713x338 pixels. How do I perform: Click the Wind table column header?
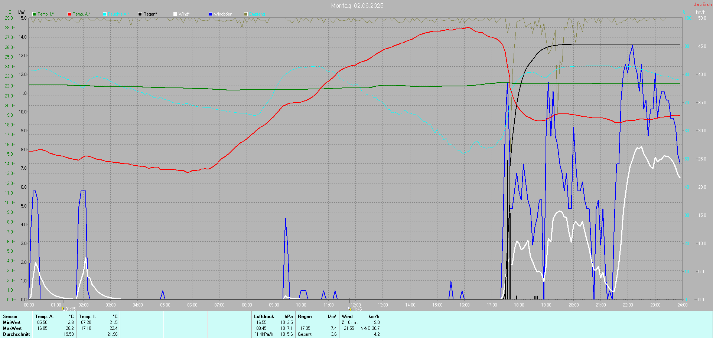pyautogui.click(x=347, y=317)
